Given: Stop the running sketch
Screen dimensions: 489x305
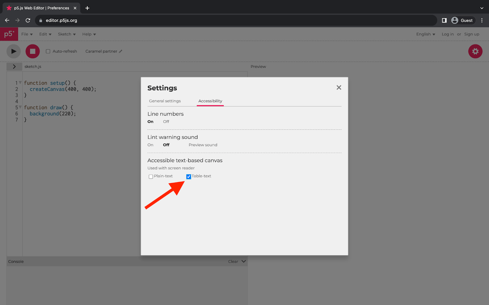Looking at the screenshot, I should 32,51.
